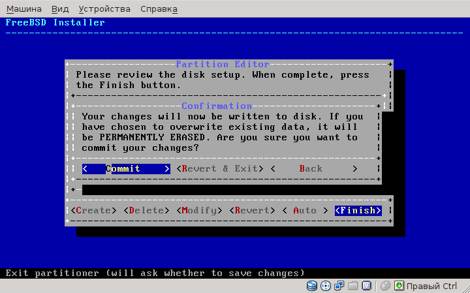Click the 'Exit partitioner' status line text
The image size is (470, 293).
[x=155, y=273]
